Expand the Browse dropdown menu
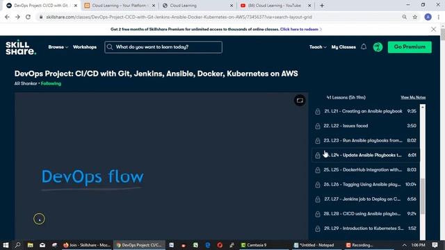This screenshot has width=445, height=250. click(58, 47)
